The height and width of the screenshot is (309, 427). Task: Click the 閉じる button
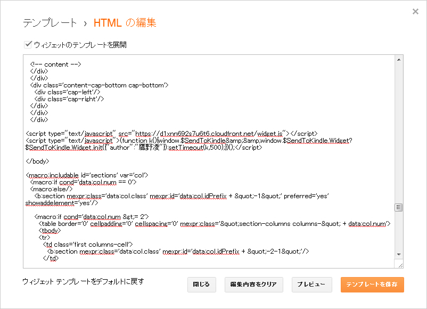click(201, 284)
